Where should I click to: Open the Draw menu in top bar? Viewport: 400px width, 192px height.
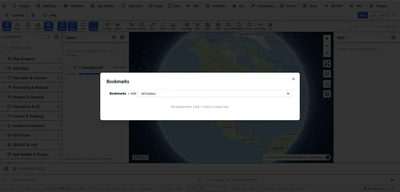tap(310, 6)
